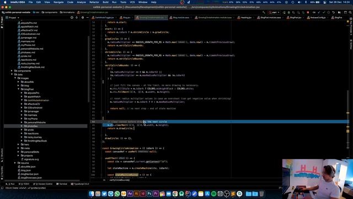Click the tool window toggle in status bar corner
Screen dimensions: 353x199
2,188
